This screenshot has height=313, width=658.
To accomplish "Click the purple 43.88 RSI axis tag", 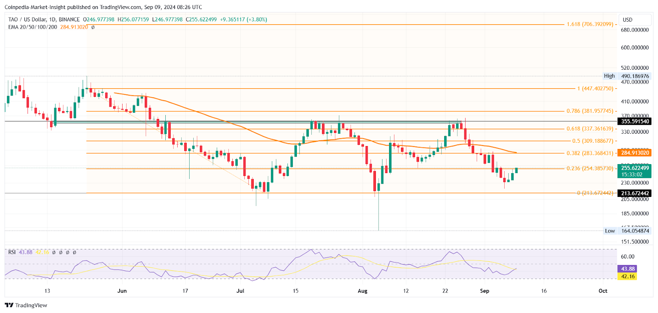I will pos(628,269).
